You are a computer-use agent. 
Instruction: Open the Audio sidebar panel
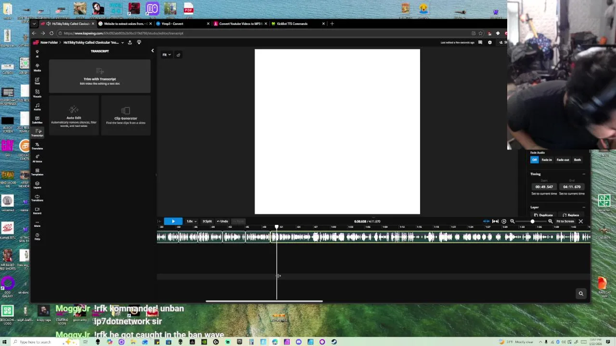37,106
